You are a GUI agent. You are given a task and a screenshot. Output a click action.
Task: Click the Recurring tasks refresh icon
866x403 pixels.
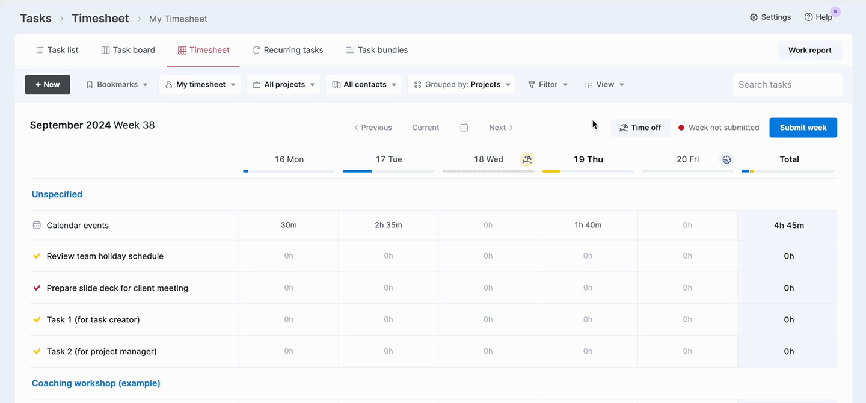[x=256, y=50]
